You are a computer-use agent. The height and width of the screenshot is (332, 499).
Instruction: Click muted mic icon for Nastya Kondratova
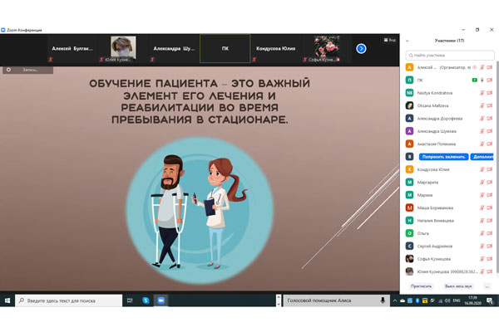pos(482,93)
